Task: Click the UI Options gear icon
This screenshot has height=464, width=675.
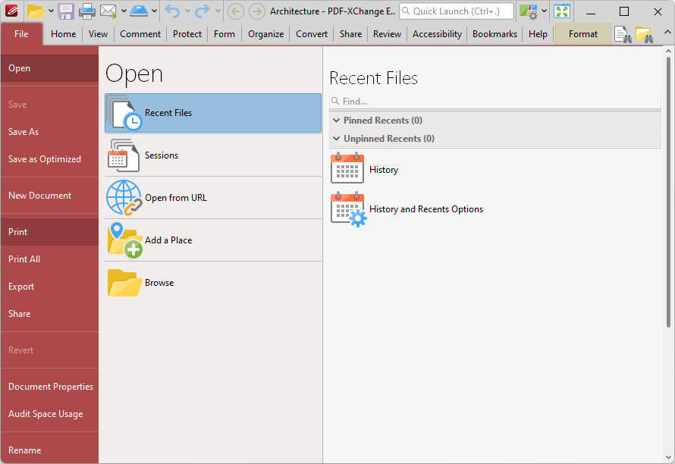Action: [528, 11]
